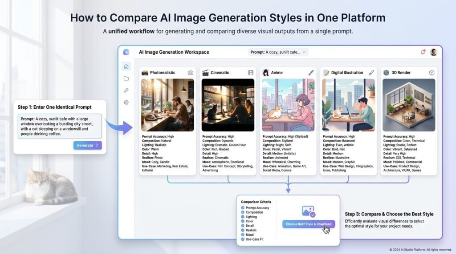This screenshot has width=456, height=254.
Task: Open the Cinematic cafe image
Action: click(228, 105)
